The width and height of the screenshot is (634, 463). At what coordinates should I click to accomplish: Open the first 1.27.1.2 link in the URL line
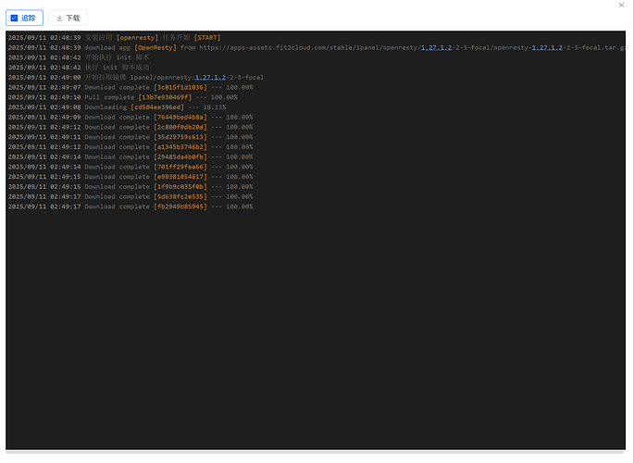(436, 48)
